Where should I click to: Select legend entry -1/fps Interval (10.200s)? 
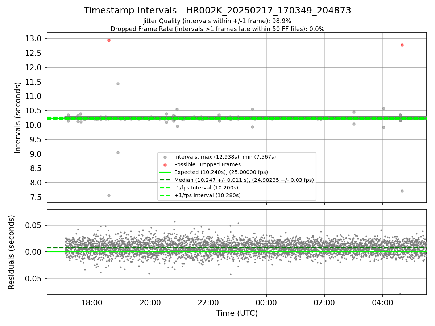tap(206, 188)
